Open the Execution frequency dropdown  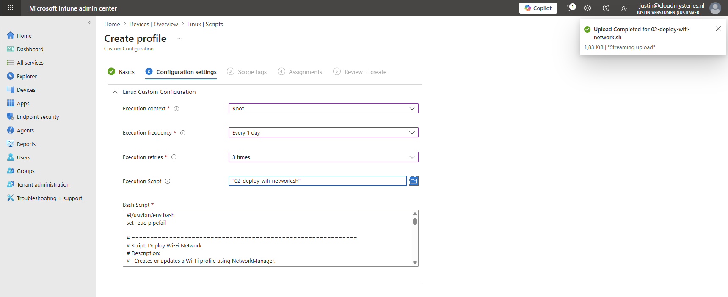click(323, 132)
